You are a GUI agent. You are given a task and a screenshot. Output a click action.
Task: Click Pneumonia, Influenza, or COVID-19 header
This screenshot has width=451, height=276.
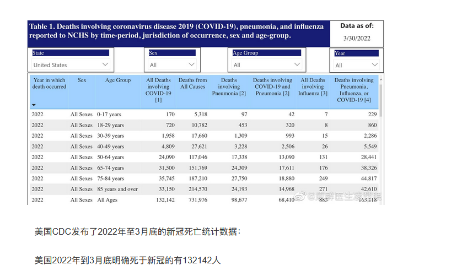click(x=354, y=90)
